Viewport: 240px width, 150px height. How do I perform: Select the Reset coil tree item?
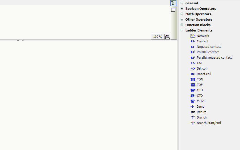click(204, 74)
